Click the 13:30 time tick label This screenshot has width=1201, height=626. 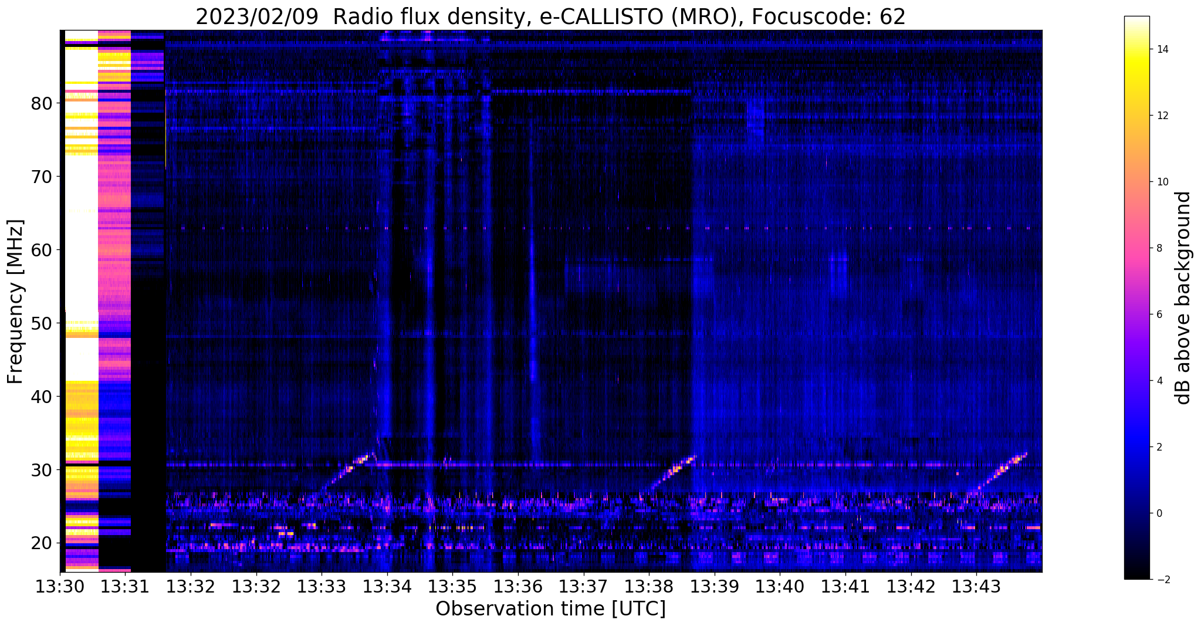pos(60,586)
